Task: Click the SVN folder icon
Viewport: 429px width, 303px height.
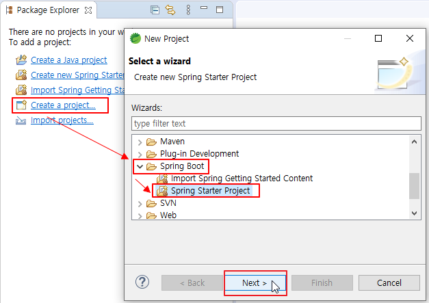Action: (151, 203)
